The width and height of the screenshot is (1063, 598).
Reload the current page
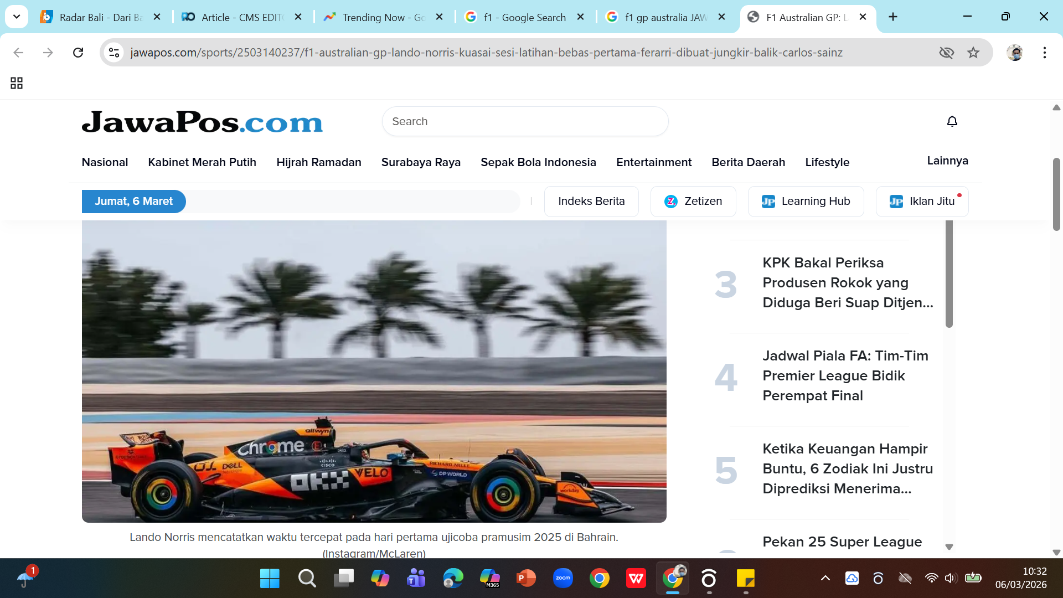pos(78,53)
